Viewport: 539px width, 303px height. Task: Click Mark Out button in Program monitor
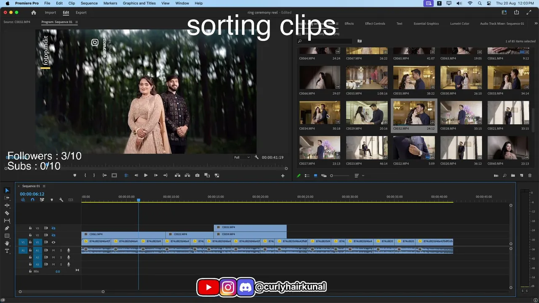coord(94,175)
